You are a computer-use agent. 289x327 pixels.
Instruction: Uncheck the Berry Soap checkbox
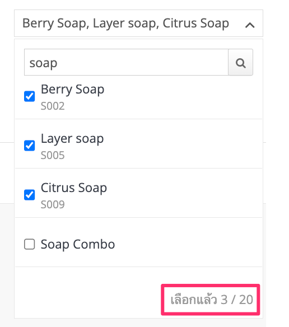pyautogui.click(x=30, y=96)
